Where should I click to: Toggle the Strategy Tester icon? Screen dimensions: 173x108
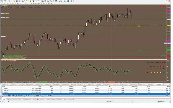point(19,1)
